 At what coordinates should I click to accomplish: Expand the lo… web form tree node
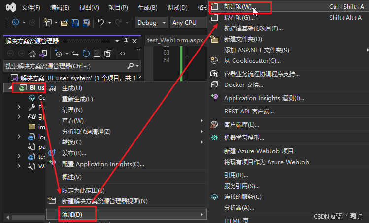click(x=19, y=137)
